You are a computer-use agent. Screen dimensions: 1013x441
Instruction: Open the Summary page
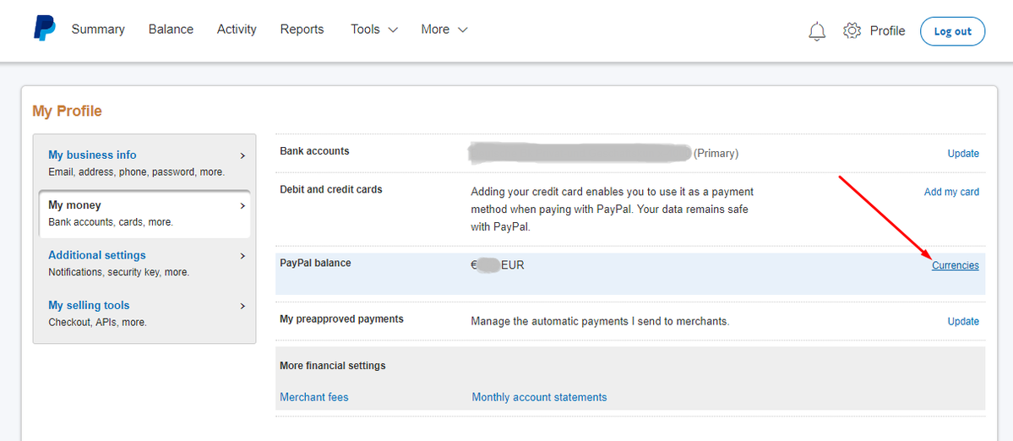[98, 29]
